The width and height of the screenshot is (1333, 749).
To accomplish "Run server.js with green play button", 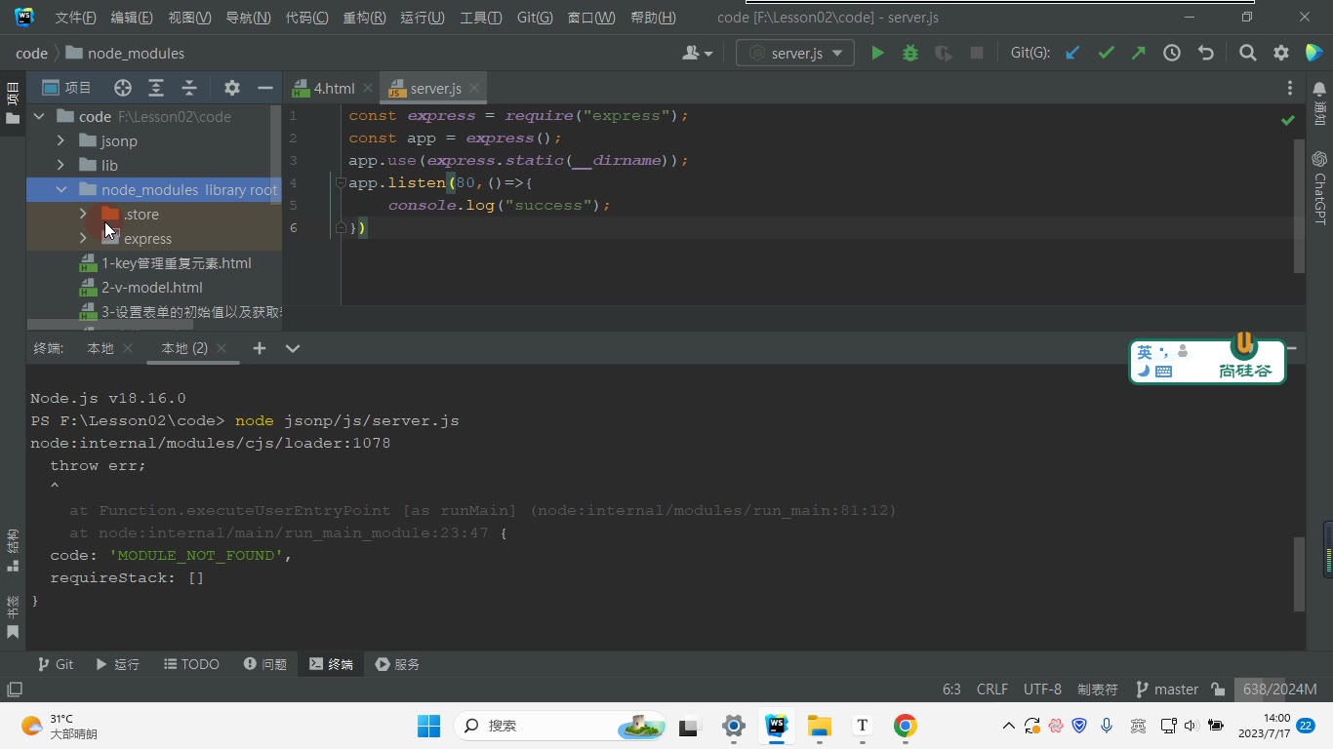I will coord(877,54).
